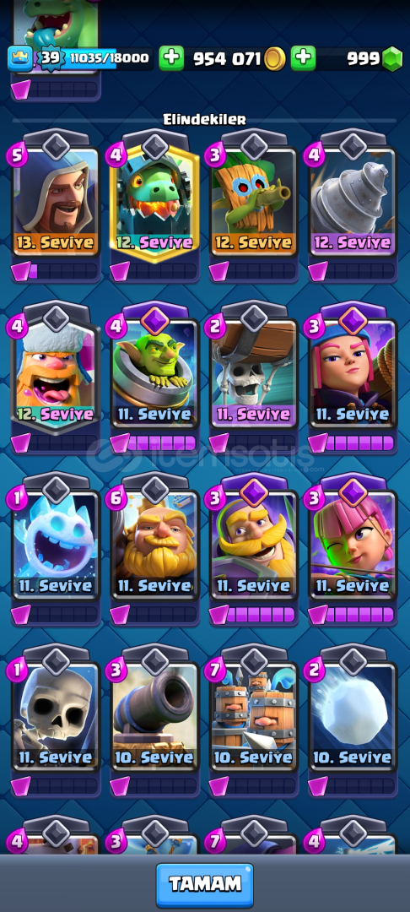Tap the purple evolution diamond above Goblin Barrel

coord(155,320)
